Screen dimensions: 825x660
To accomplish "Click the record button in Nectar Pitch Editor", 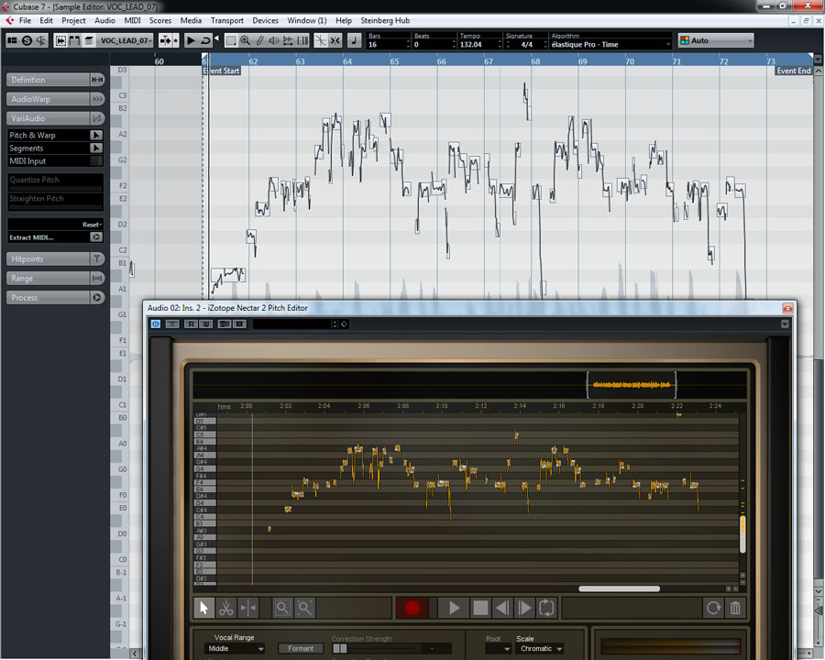I will (412, 608).
